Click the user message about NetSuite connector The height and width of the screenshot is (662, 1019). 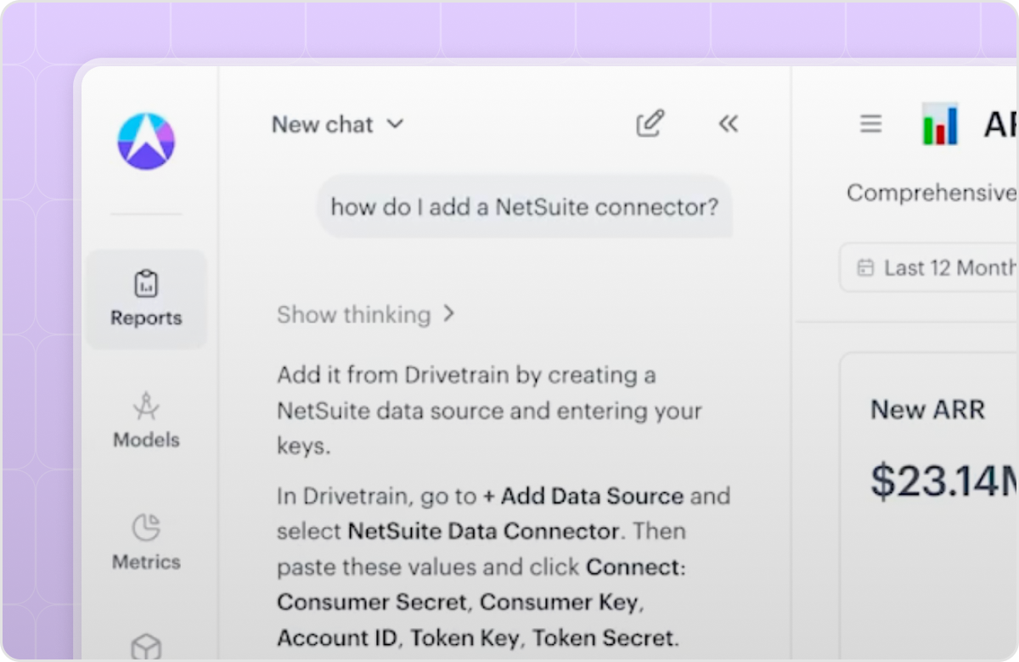(524, 207)
